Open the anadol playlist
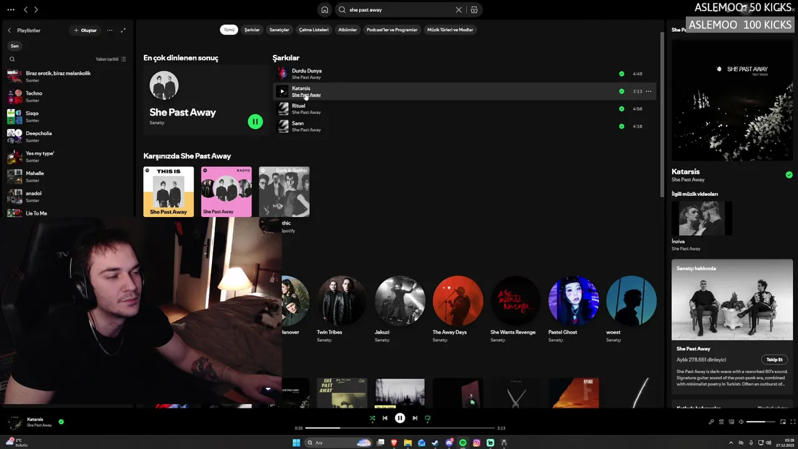Viewport: 798px width, 449px height. [67, 196]
